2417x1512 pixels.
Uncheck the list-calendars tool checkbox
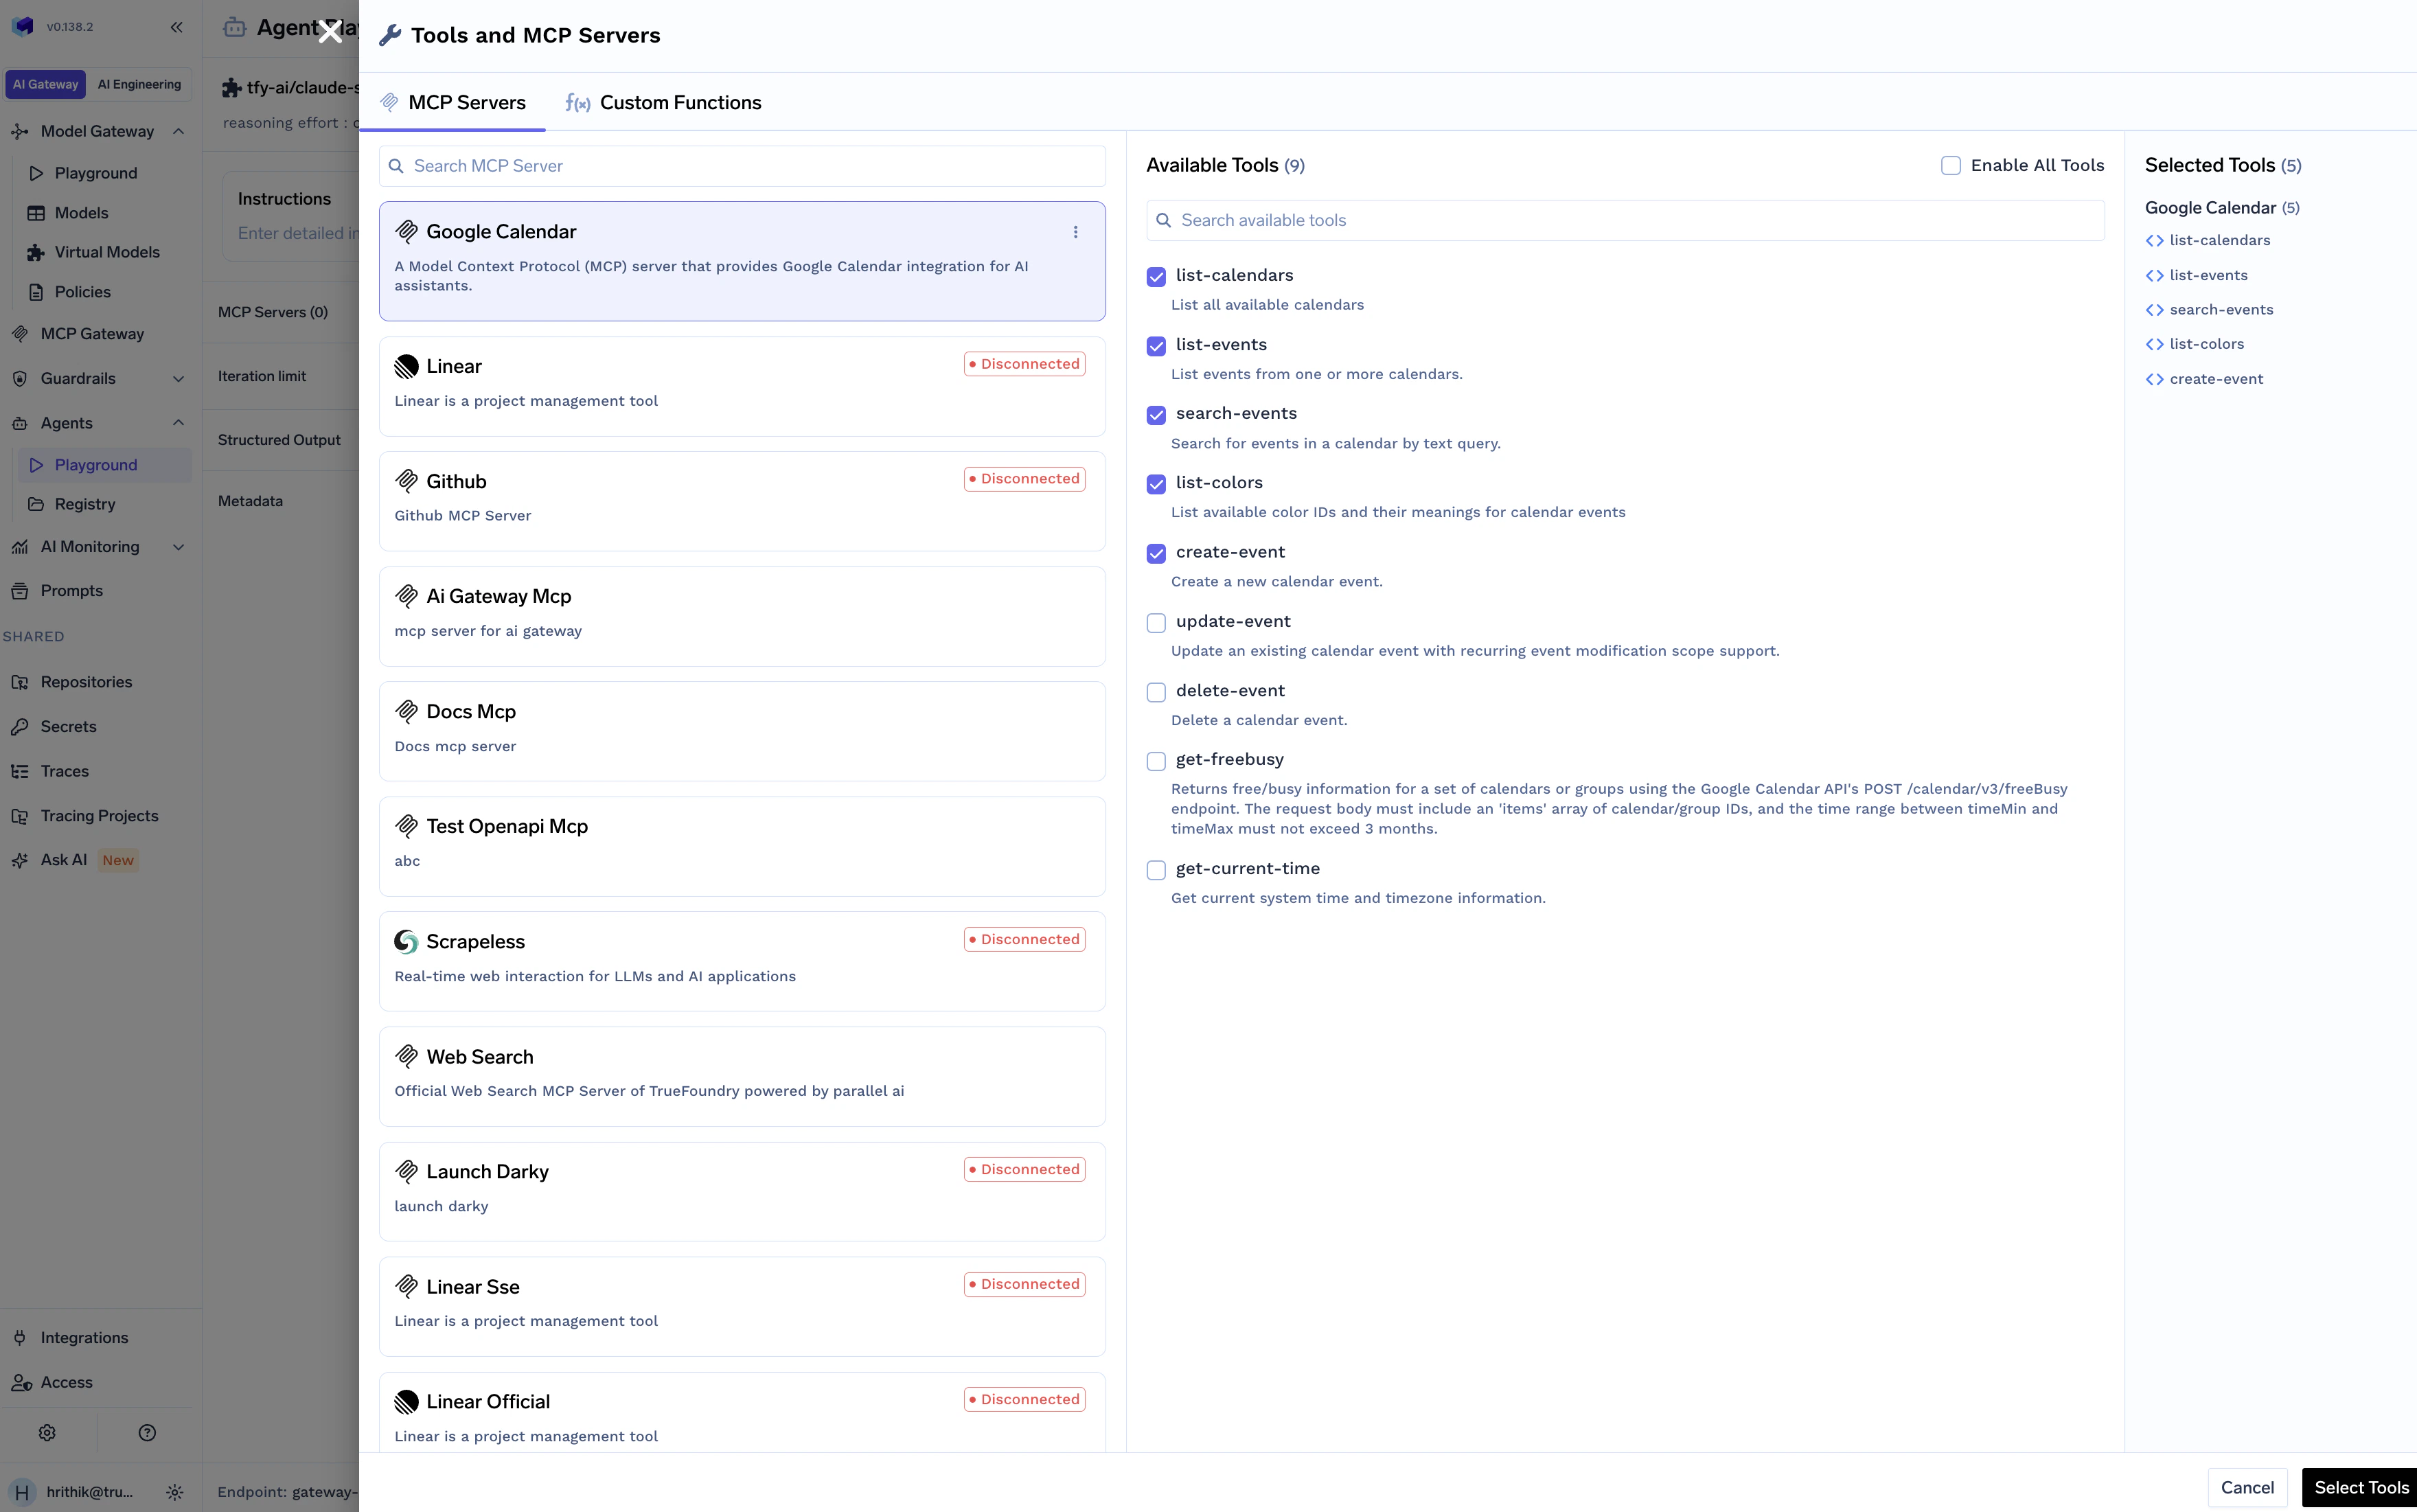click(1156, 277)
